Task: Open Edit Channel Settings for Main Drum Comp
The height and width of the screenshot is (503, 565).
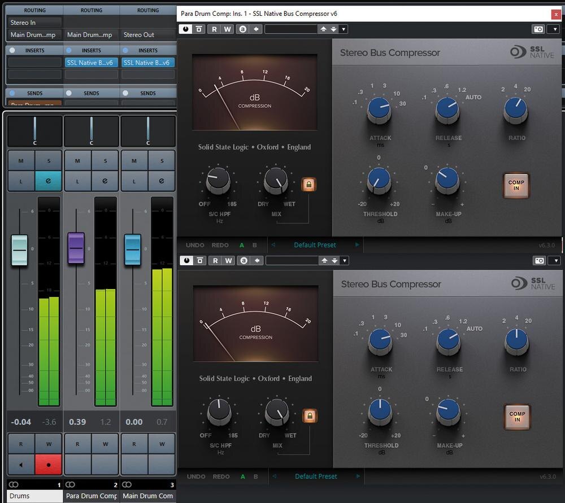Action: coord(162,181)
